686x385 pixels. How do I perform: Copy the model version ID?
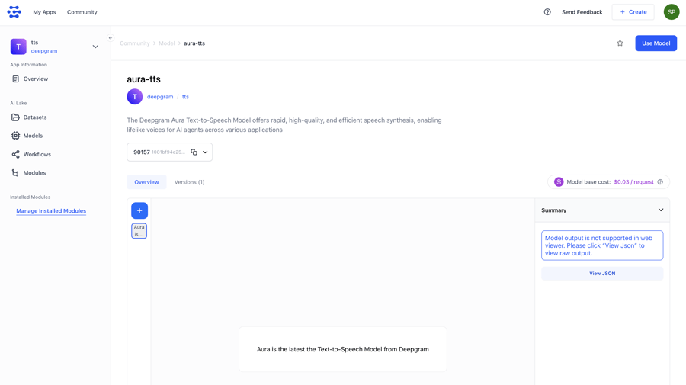point(194,152)
